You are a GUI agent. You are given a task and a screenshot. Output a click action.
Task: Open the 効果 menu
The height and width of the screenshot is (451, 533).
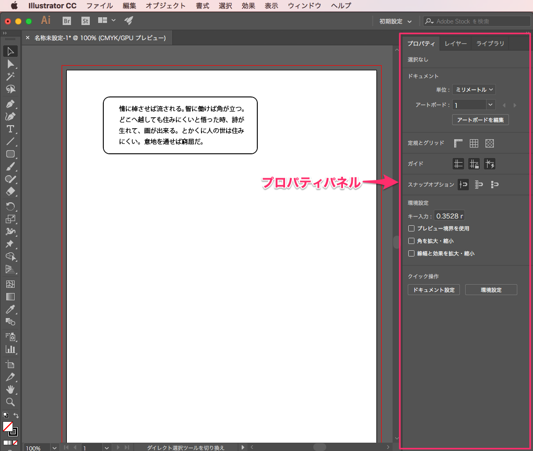[x=248, y=6]
